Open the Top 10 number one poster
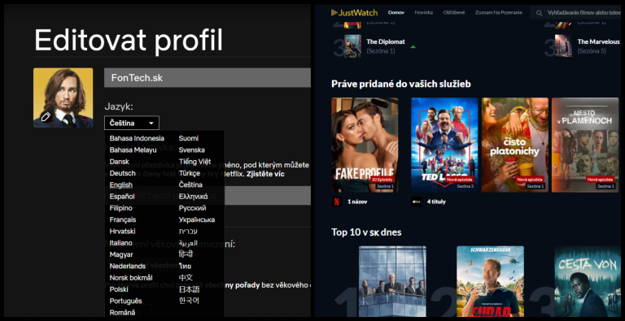 coord(392,281)
